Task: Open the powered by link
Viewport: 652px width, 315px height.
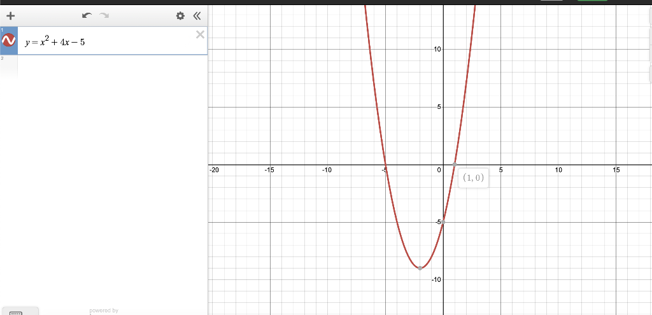Action: (x=104, y=311)
